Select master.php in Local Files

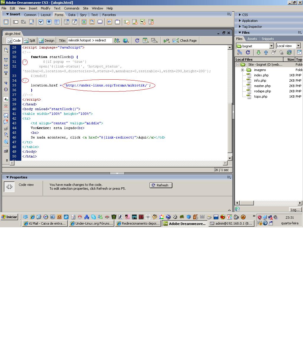(262, 86)
